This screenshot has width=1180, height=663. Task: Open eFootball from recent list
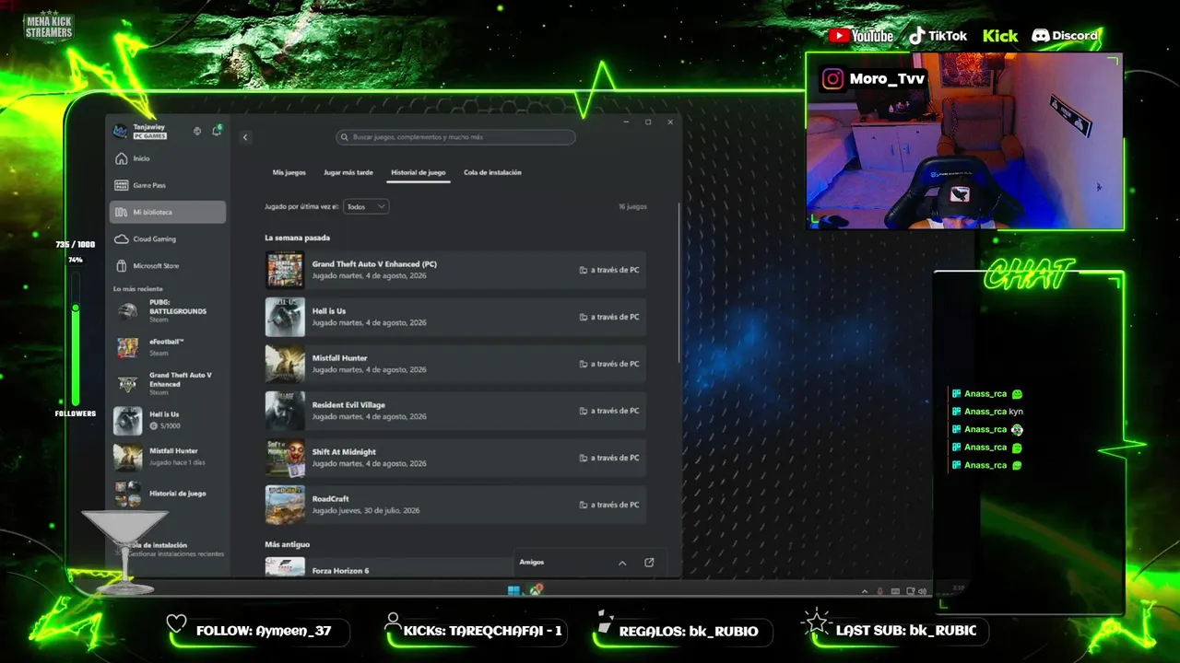pyautogui.click(x=168, y=347)
